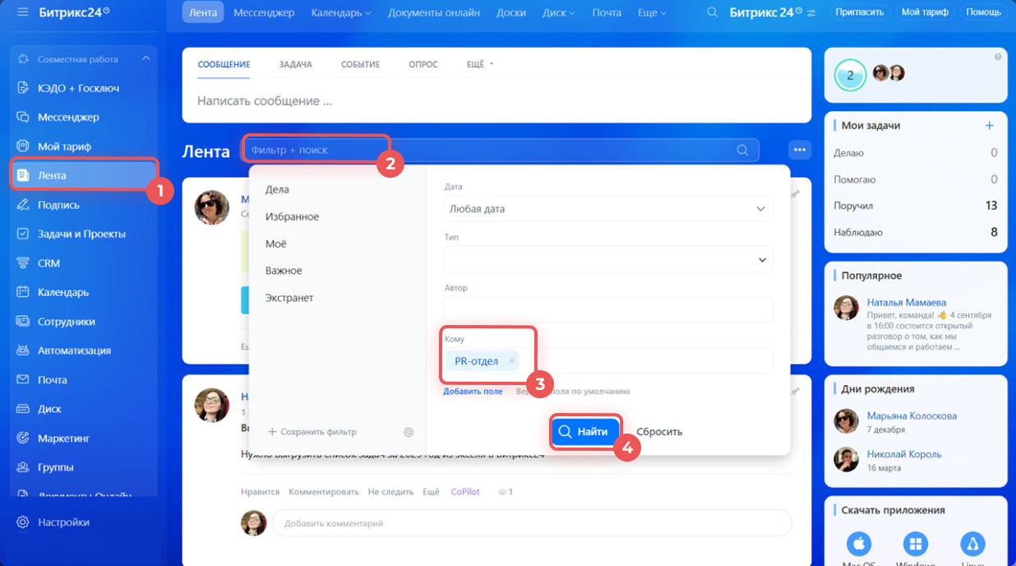Open the hamburger menu icon
This screenshot has width=1016, height=566.
point(22,12)
